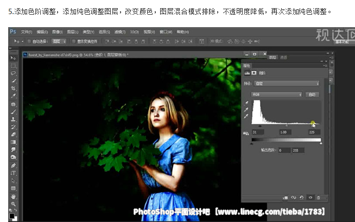Click the output levels field showing 255
Viewport: 355px width, 222px height.
[x=299, y=150]
